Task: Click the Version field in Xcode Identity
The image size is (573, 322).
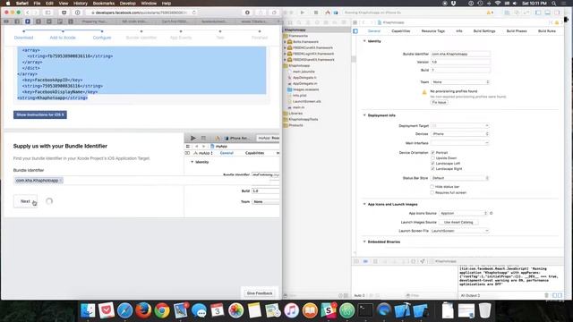Action: (x=460, y=62)
